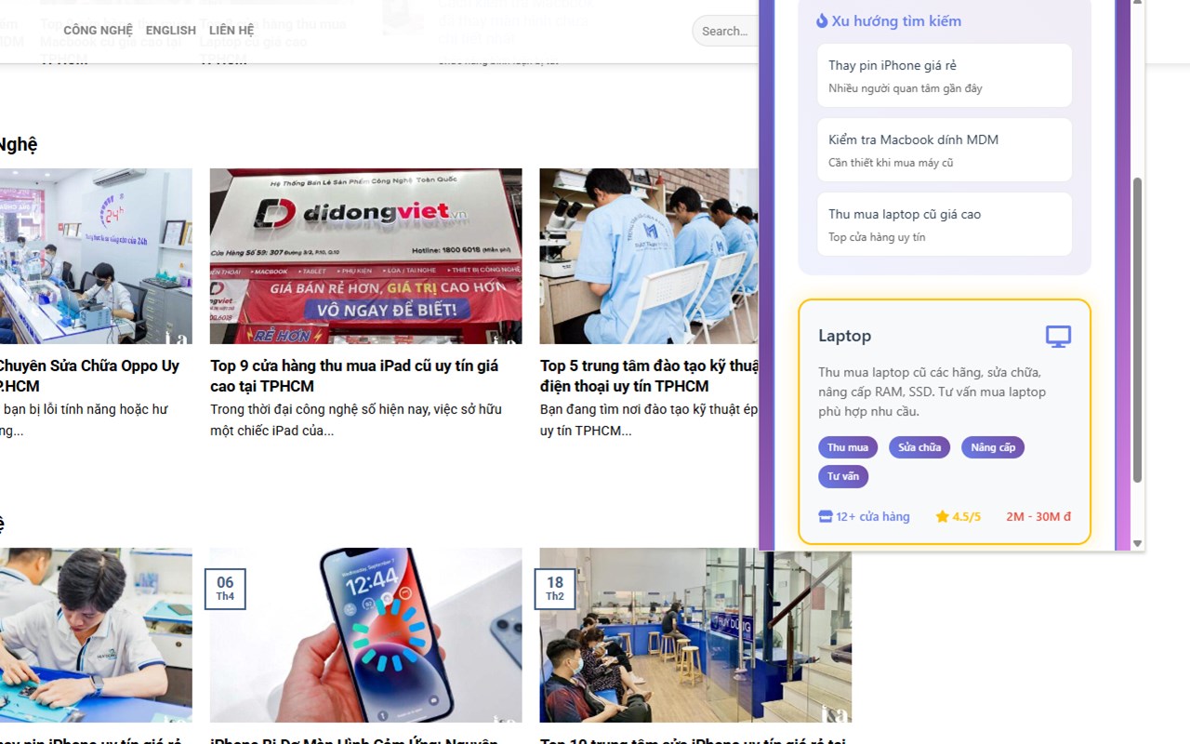Open article Top 9 cửa hàng thu mua iPad
Viewport: 1190px width, 744px height.
tap(354, 376)
